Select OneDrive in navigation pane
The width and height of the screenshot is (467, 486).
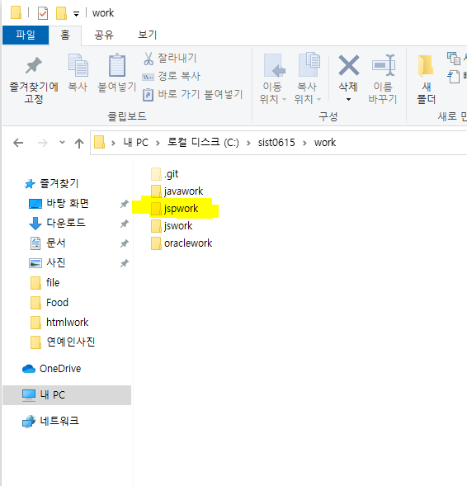pos(51,369)
